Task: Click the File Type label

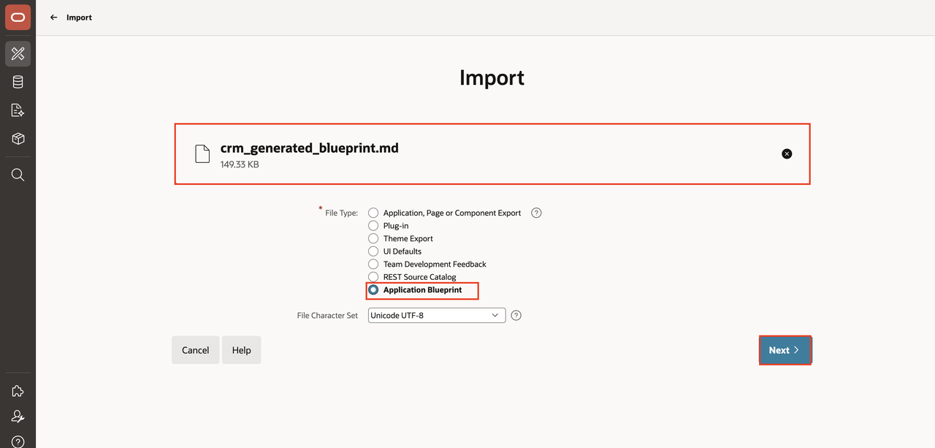Action: click(x=341, y=213)
